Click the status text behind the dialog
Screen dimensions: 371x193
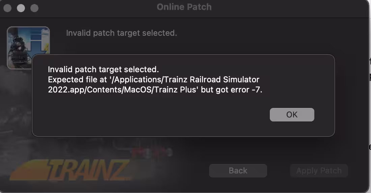click(x=121, y=33)
